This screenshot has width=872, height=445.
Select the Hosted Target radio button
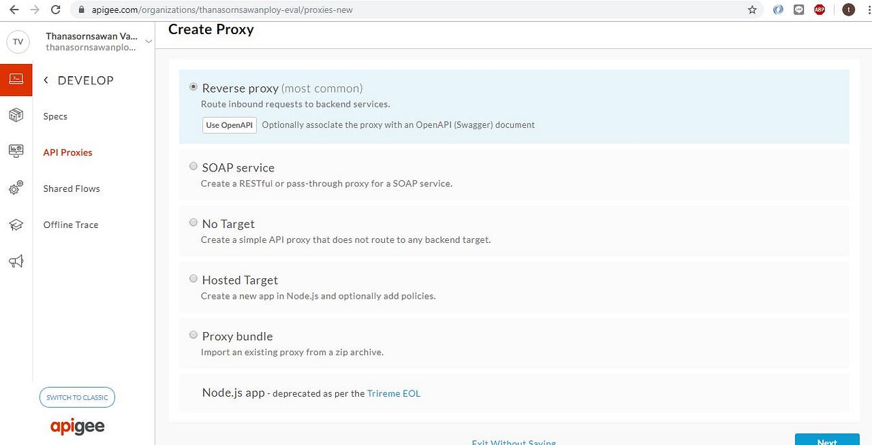[193, 278]
